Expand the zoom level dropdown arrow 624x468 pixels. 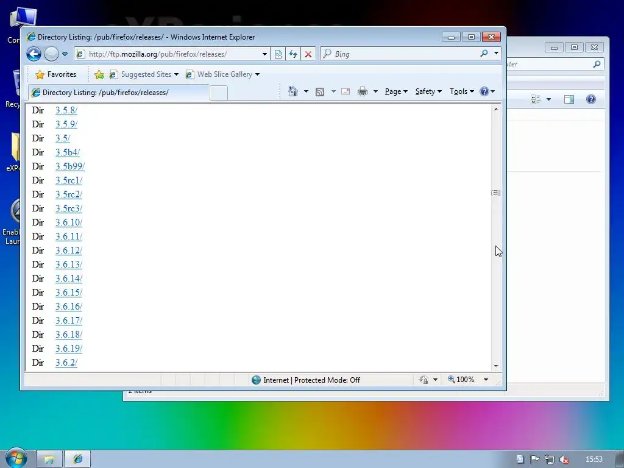click(486, 380)
